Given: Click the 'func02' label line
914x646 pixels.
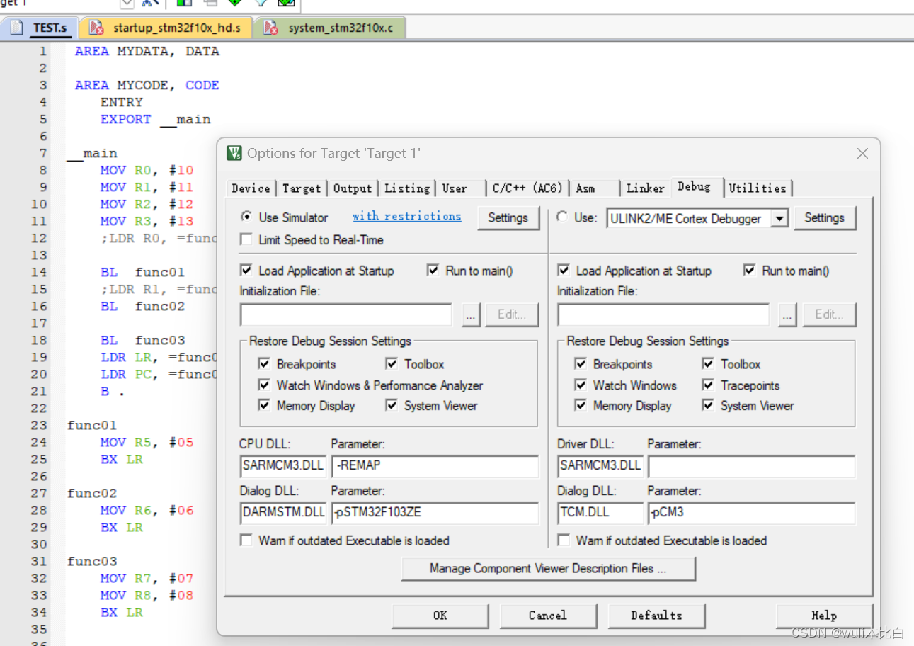Looking at the screenshot, I should coord(92,493).
